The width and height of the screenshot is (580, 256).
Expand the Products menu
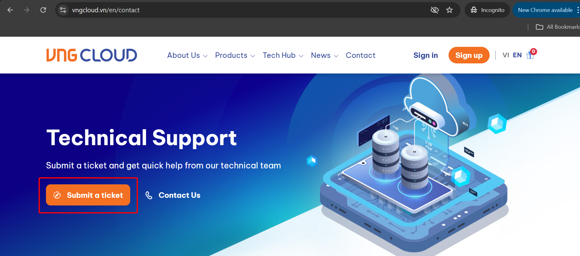235,55
